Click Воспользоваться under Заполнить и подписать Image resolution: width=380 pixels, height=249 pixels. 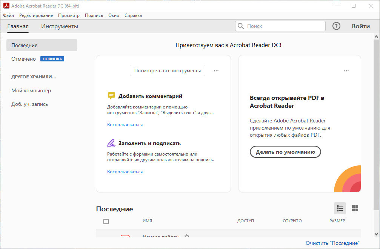point(125,171)
